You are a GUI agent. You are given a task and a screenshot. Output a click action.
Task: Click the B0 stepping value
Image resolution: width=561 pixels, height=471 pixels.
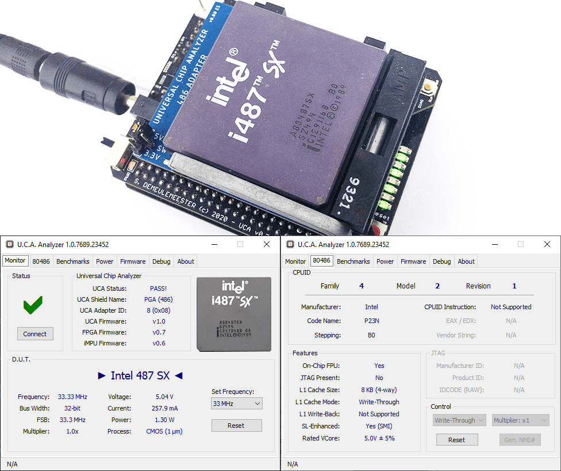(371, 335)
